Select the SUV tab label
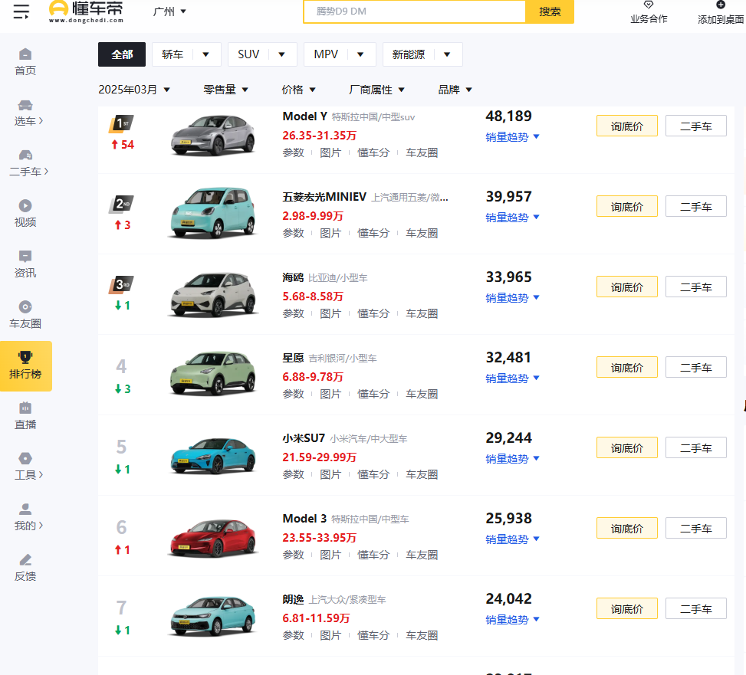The image size is (746, 675). coord(248,54)
